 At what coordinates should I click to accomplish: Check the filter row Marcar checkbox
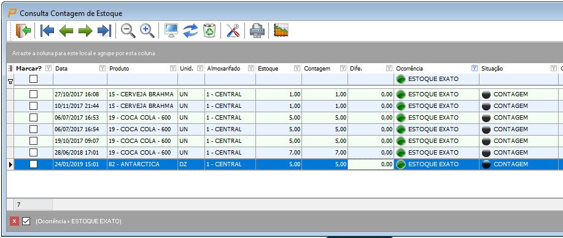[x=33, y=79]
